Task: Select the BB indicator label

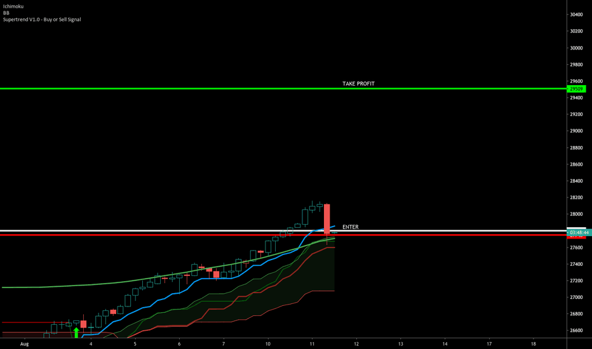Action: pyautogui.click(x=6, y=13)
